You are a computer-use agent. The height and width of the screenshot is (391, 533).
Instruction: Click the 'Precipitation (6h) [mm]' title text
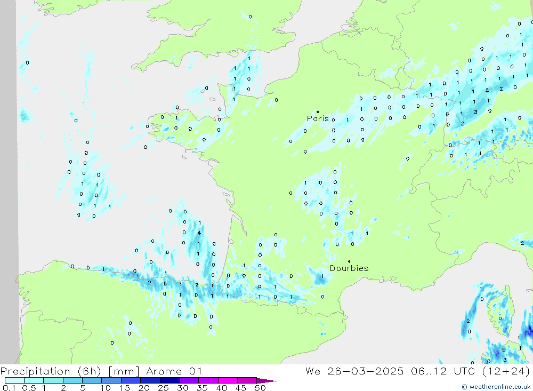click(70, 371)
